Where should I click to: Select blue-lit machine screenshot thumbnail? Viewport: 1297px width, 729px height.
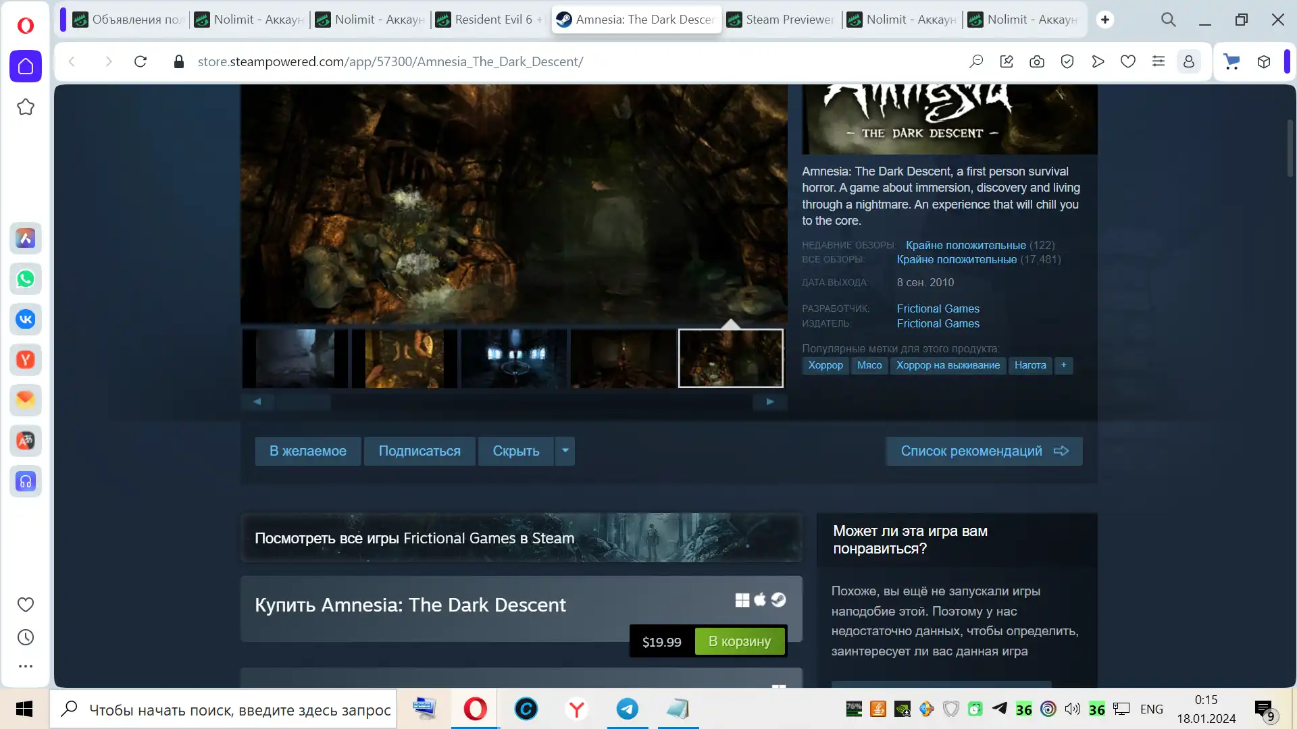click(514, 358)
